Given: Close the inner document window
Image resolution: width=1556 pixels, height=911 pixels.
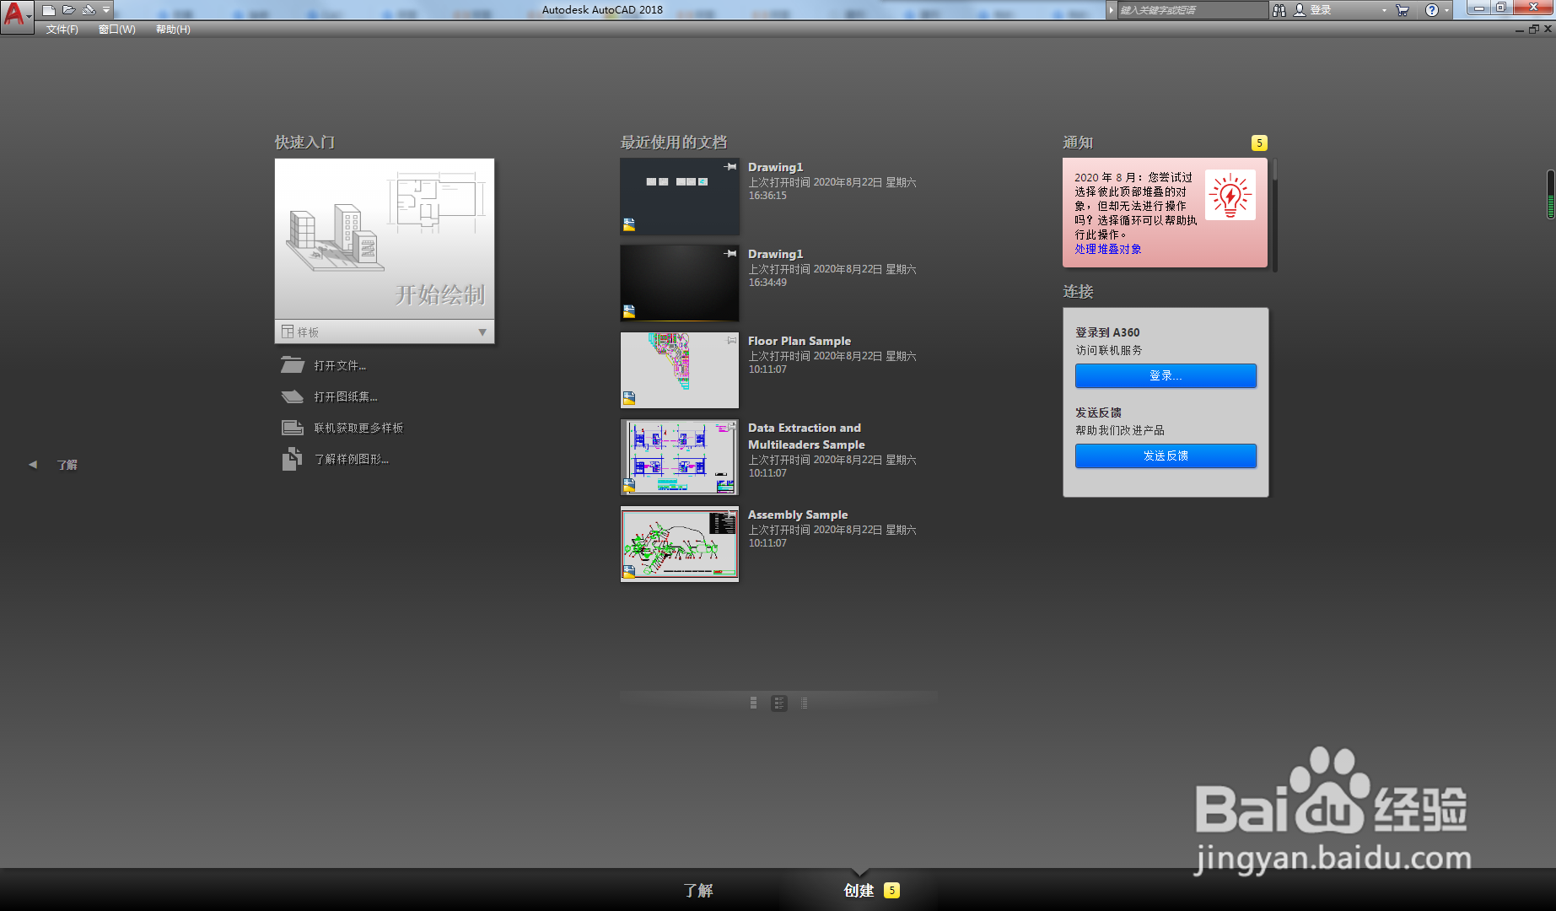Looking at the screenshot, I should 1548,30.
